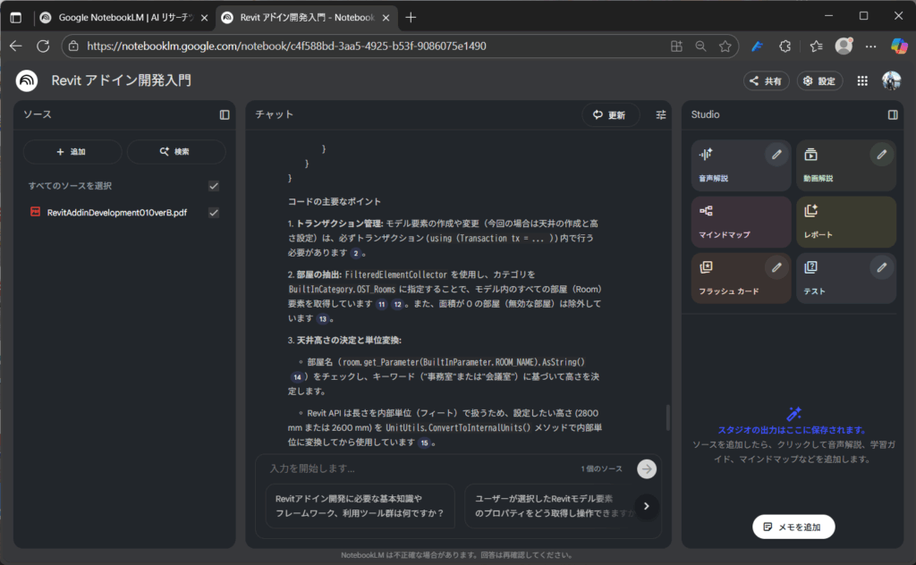Open the Google apps grid icon
916x565 pixels.
click(x=862, y=80)
